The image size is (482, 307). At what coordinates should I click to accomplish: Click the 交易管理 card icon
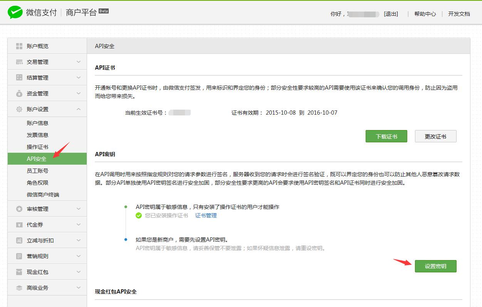coord(19,62)
